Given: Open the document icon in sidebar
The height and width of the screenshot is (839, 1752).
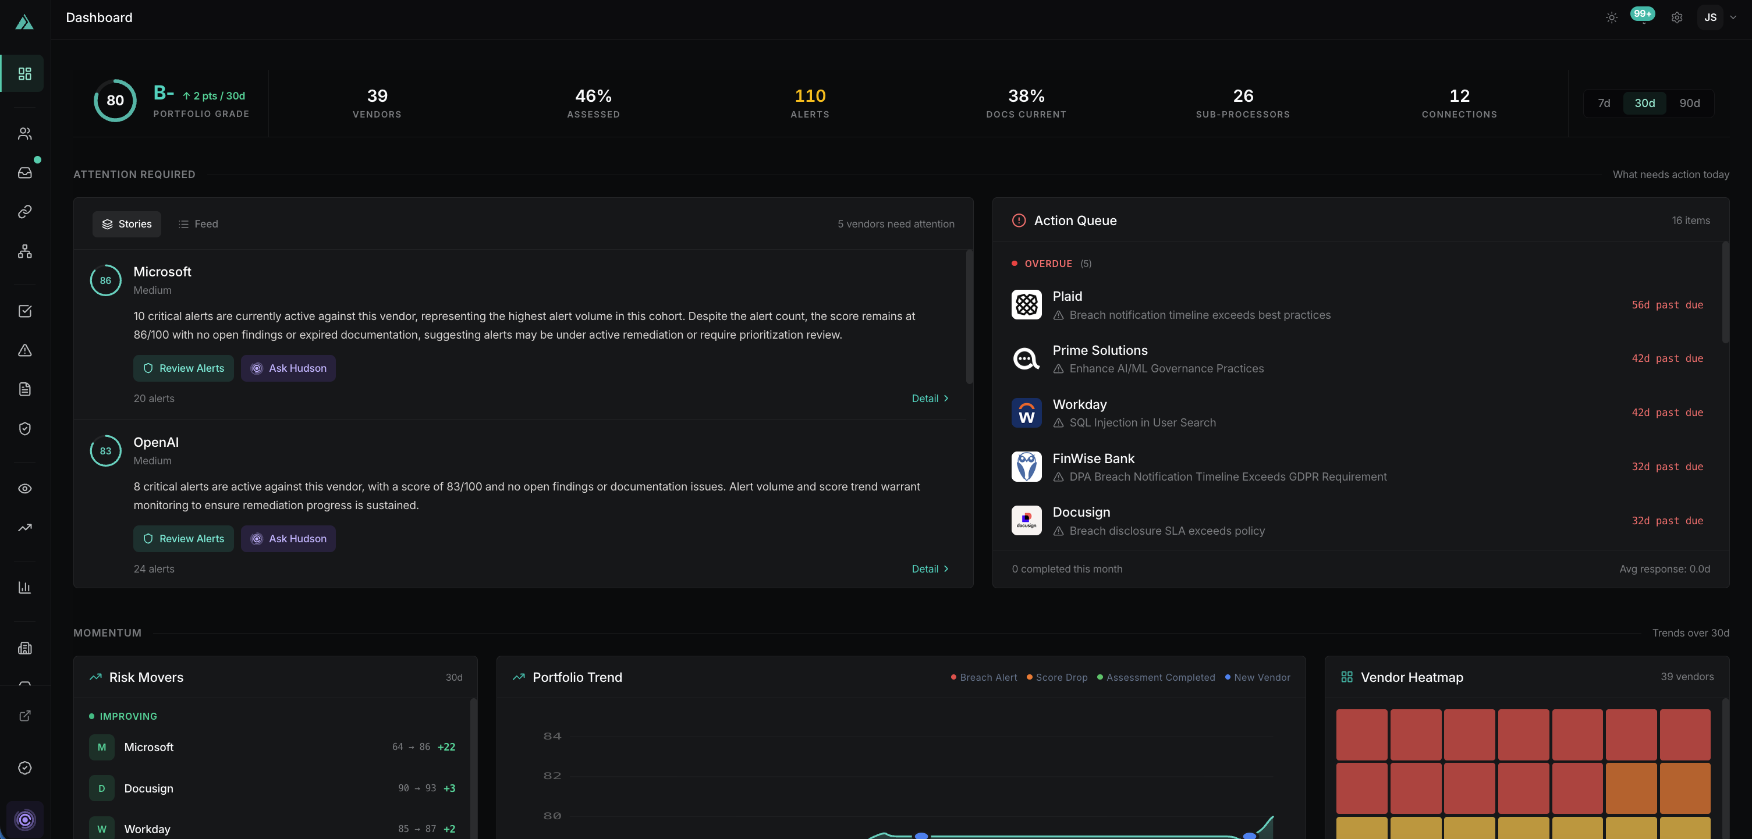Looking at the screenshot, I should coord(24,390).
